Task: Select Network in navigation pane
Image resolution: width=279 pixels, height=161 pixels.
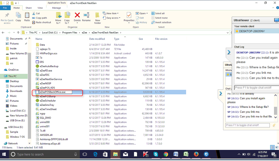Action: pyautogui.click(x=11, y=143)
